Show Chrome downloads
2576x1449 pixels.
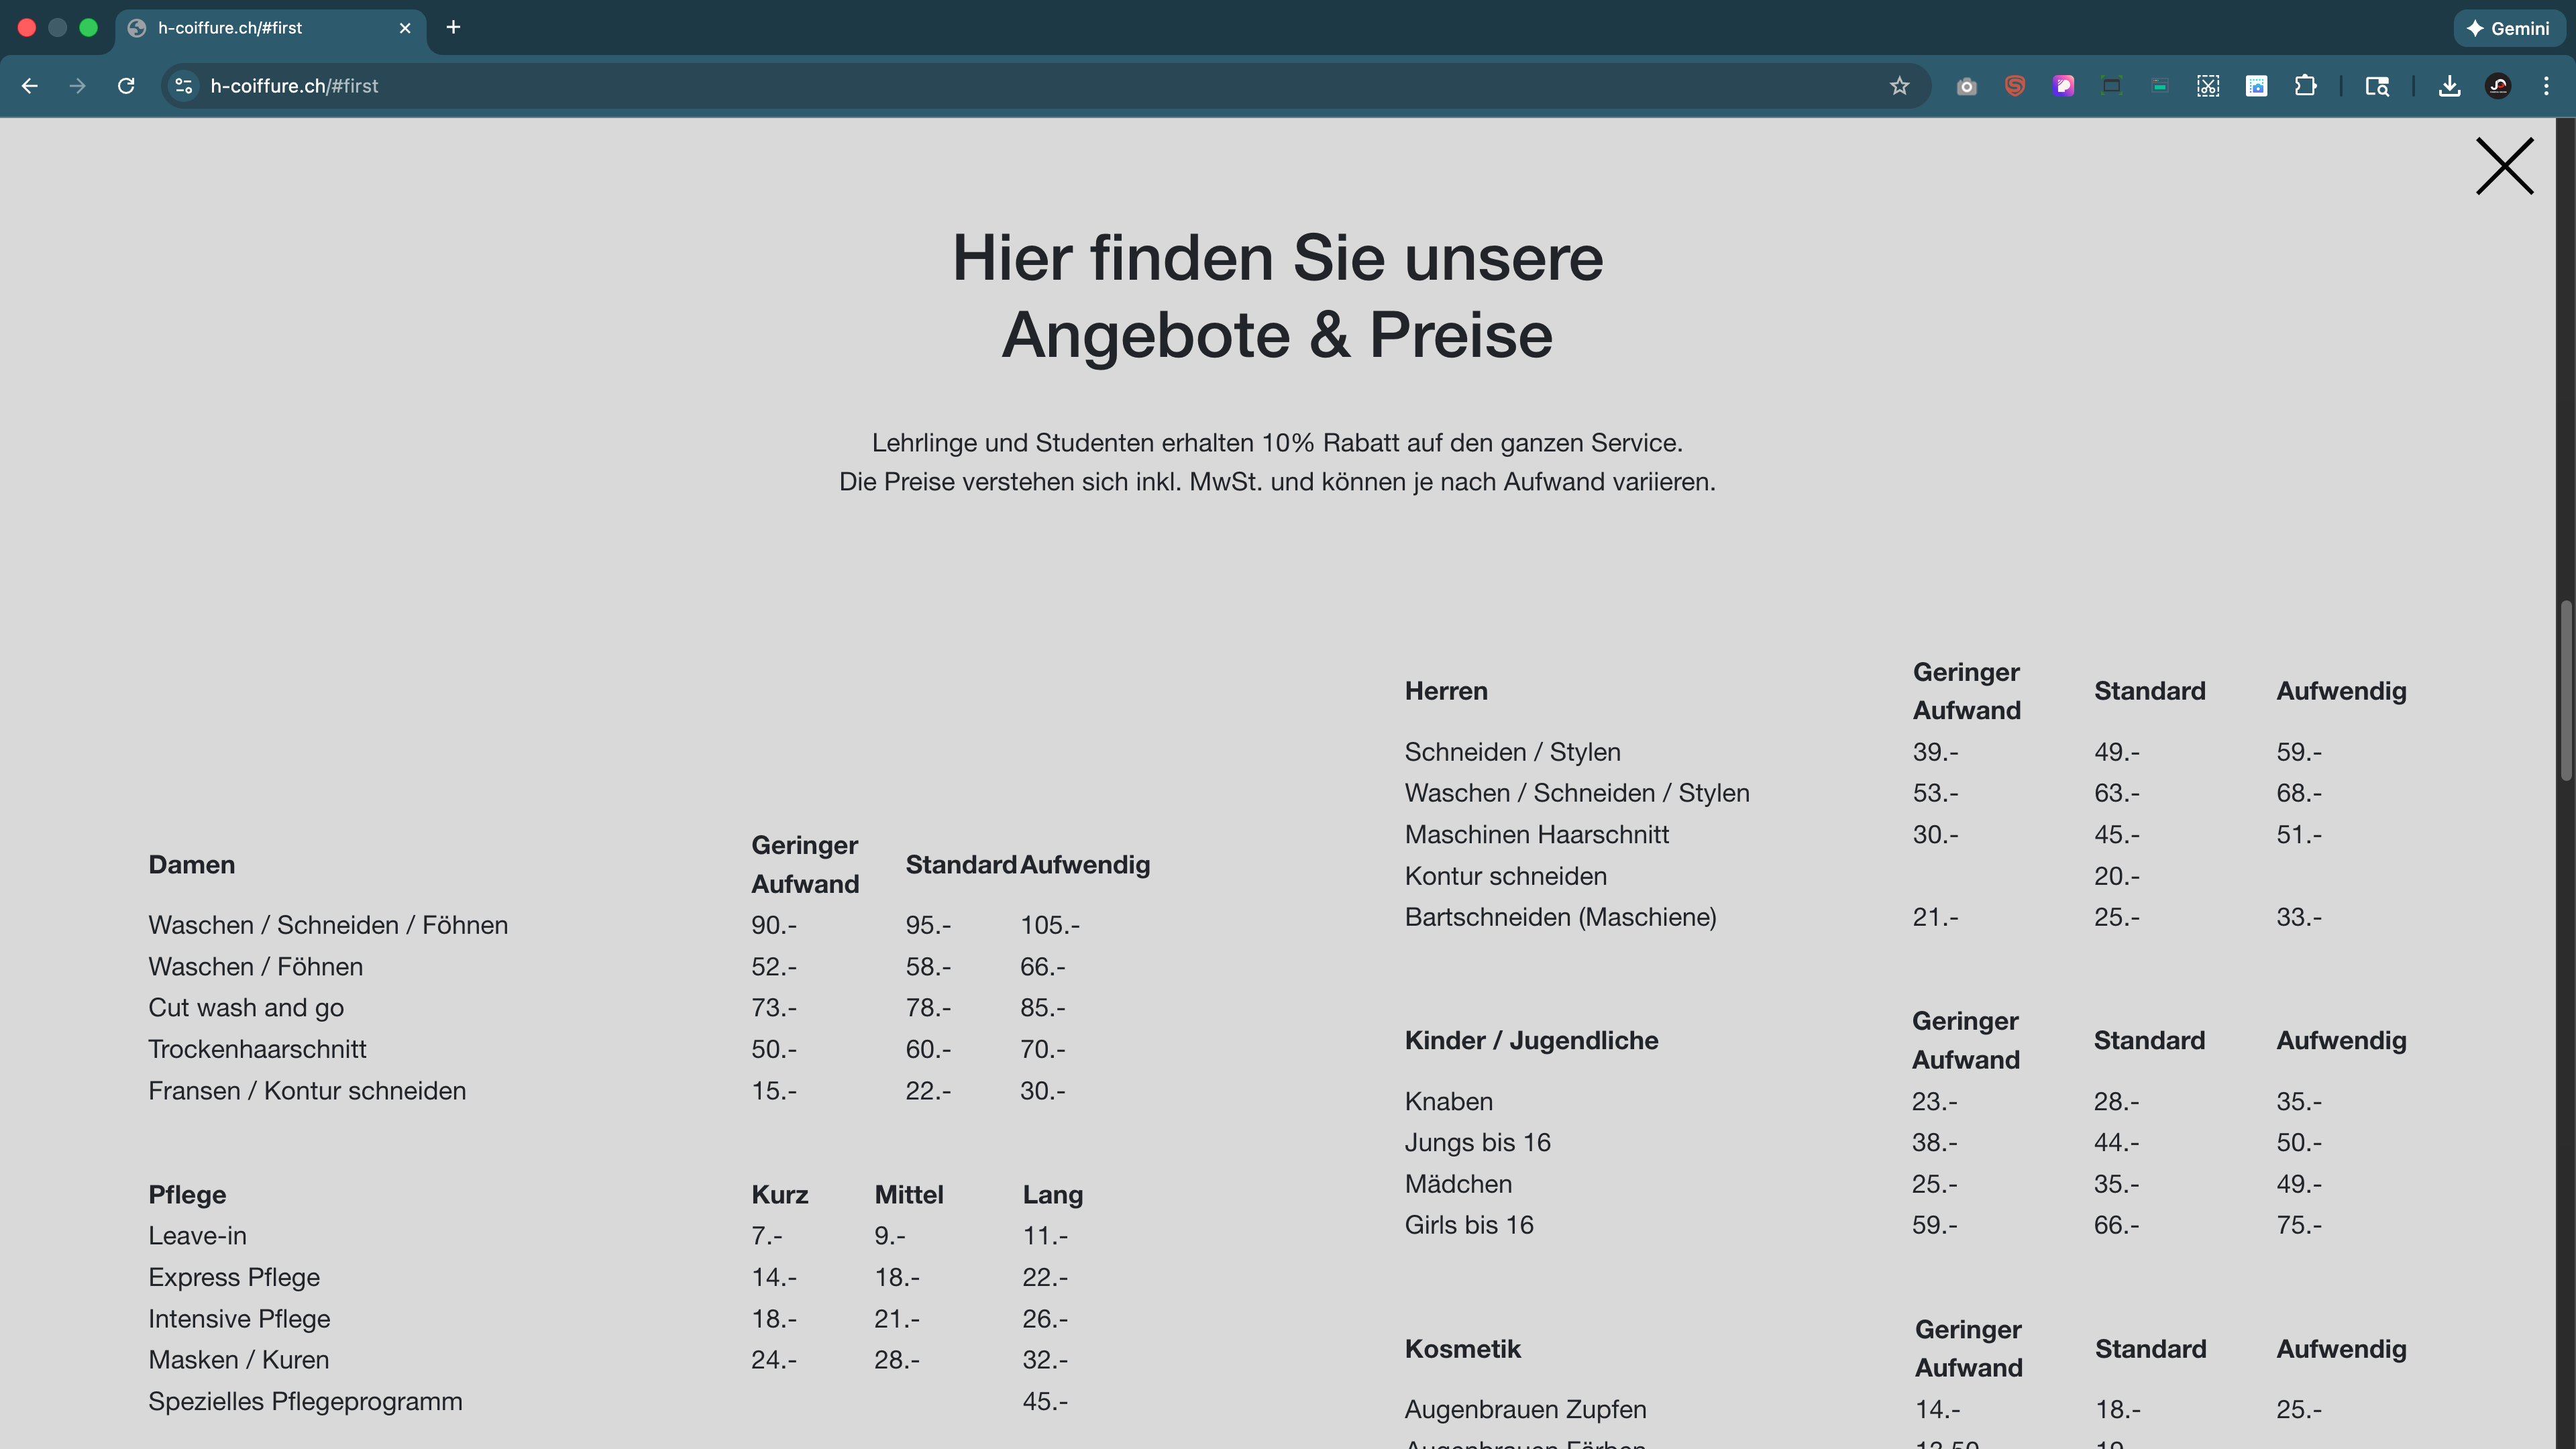[2449, 86]
